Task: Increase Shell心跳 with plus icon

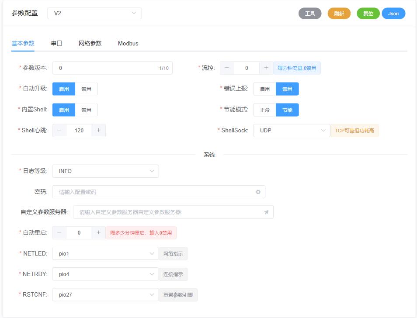Action: (98, 130)
